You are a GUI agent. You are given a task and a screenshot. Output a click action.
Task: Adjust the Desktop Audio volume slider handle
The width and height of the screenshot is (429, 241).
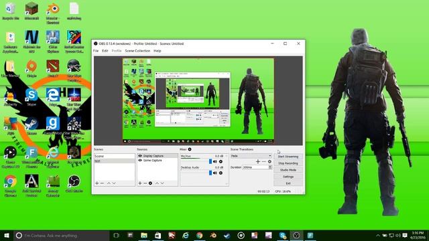(x=210, y=173)
